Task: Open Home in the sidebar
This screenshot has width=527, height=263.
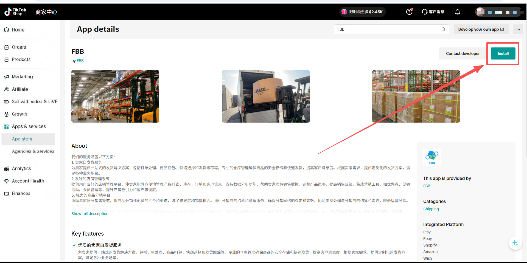Action: pyautogui.click(x=18, y=30)
